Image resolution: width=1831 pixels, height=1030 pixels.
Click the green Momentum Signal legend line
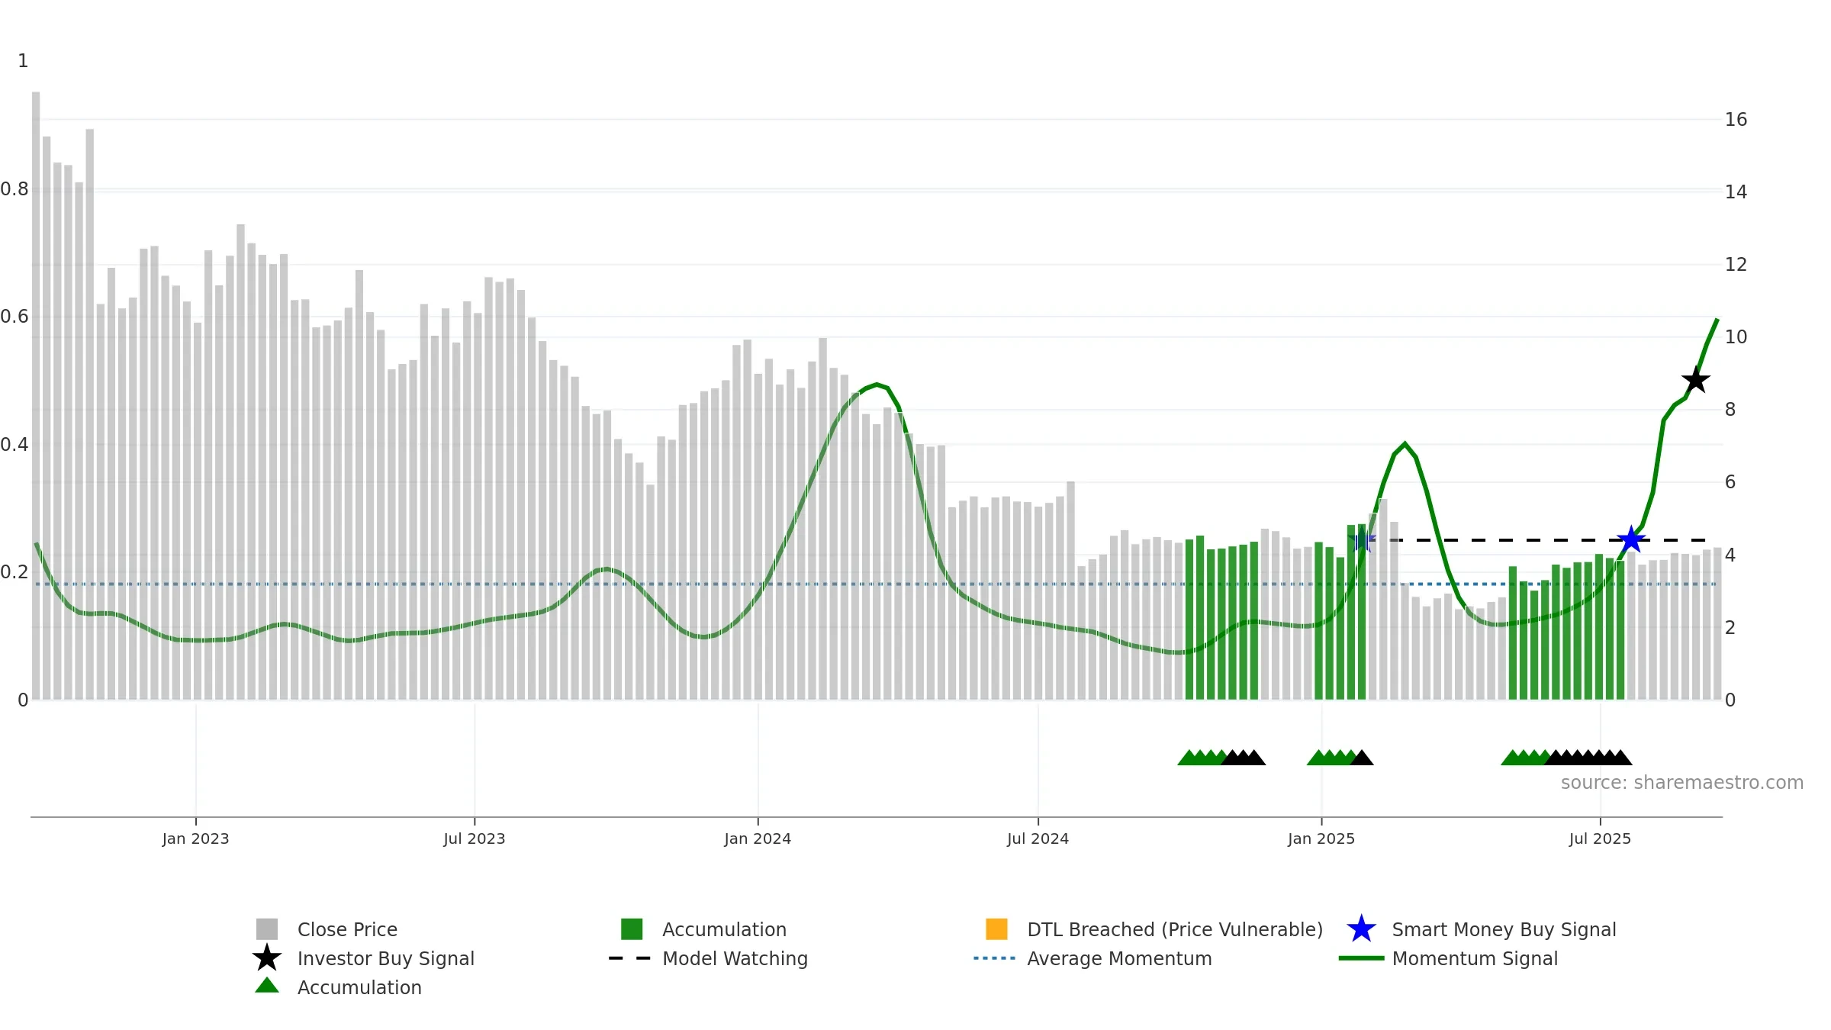click(1361, 958)
